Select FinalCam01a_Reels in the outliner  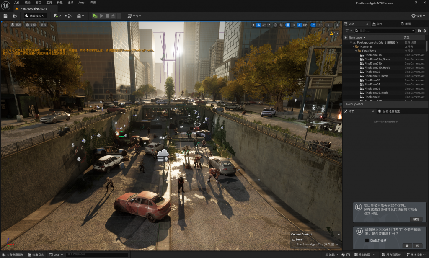coord(377,59)
